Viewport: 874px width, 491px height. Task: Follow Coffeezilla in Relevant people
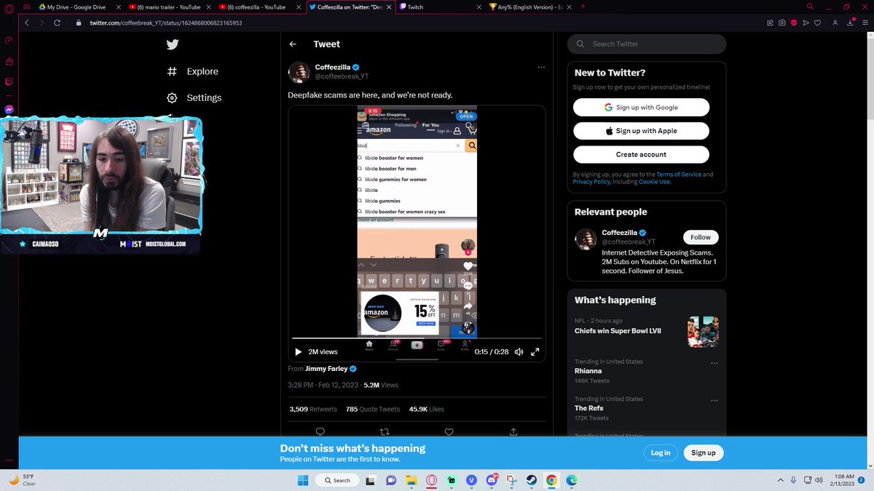pos(701,237)
